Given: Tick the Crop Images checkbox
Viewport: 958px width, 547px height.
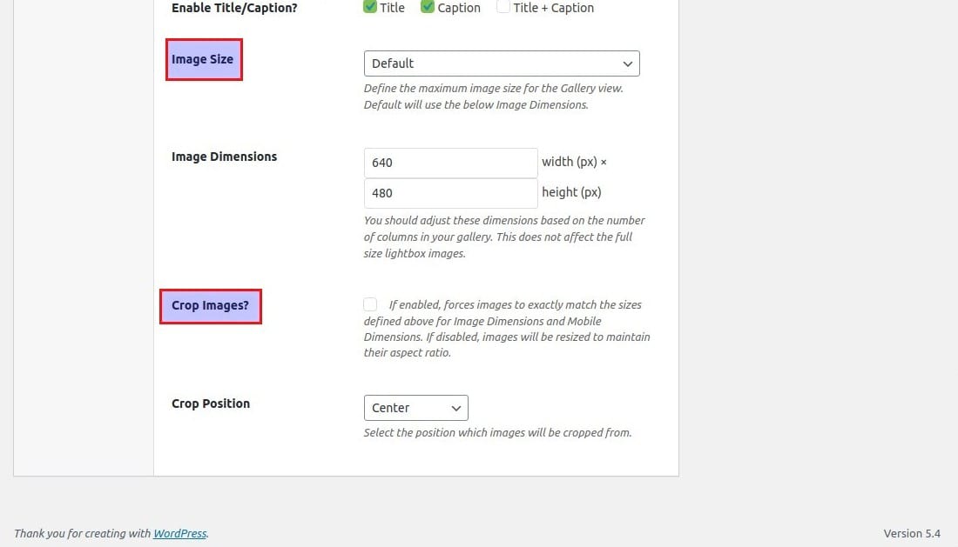Looking at the screenshot, I should (371, 304).
